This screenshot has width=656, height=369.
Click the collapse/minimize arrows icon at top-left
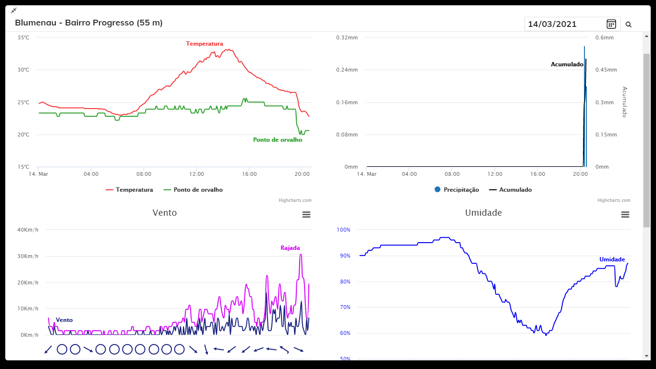point(13,10)
